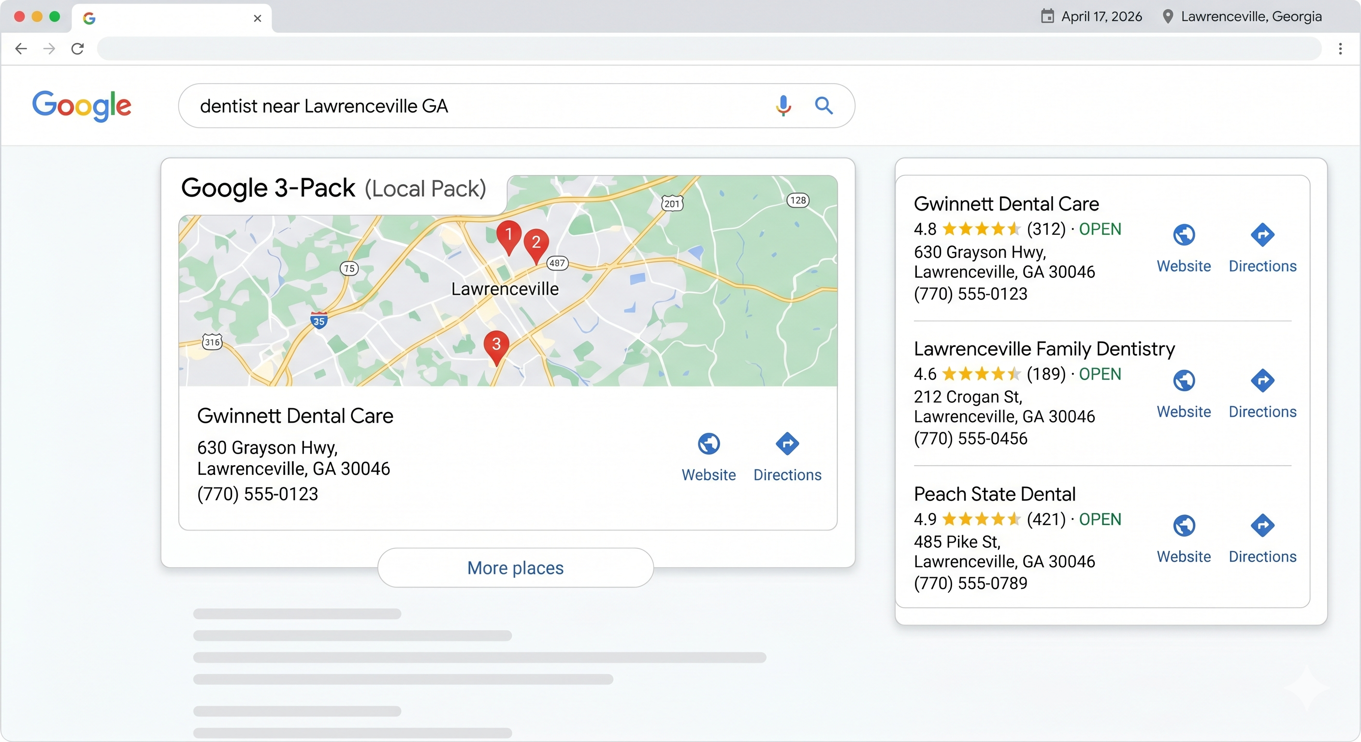The image size is (1361, 742).
Task: Click the Website label for Gwinnett Dental Care, right panel
Action: tap(1184, 266)
